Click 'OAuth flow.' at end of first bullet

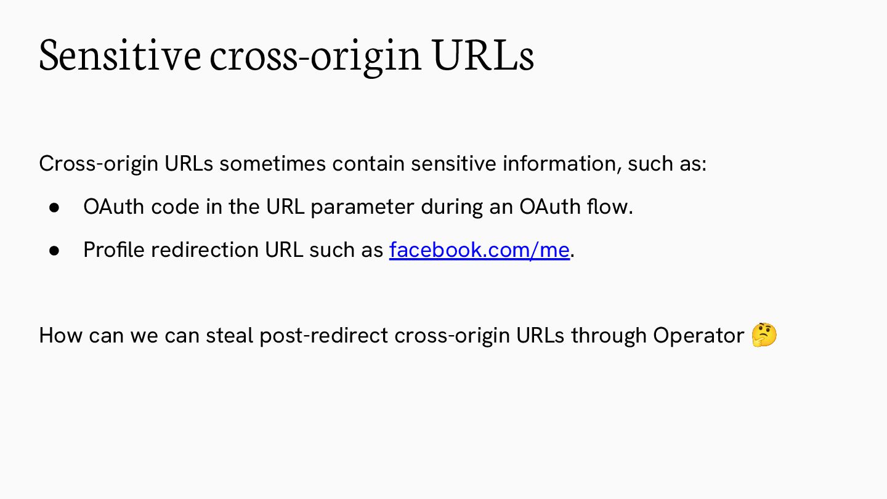[x=577, y=206]
